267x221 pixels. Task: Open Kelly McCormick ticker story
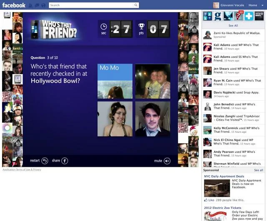234,130
